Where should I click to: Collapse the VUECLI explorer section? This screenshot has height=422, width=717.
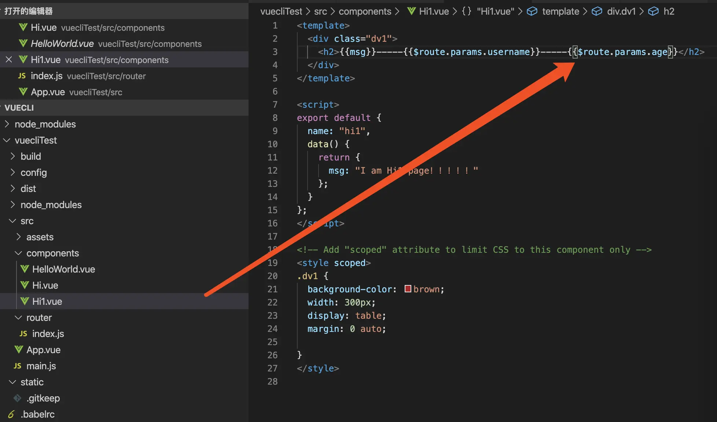click(x=19, y=108)
